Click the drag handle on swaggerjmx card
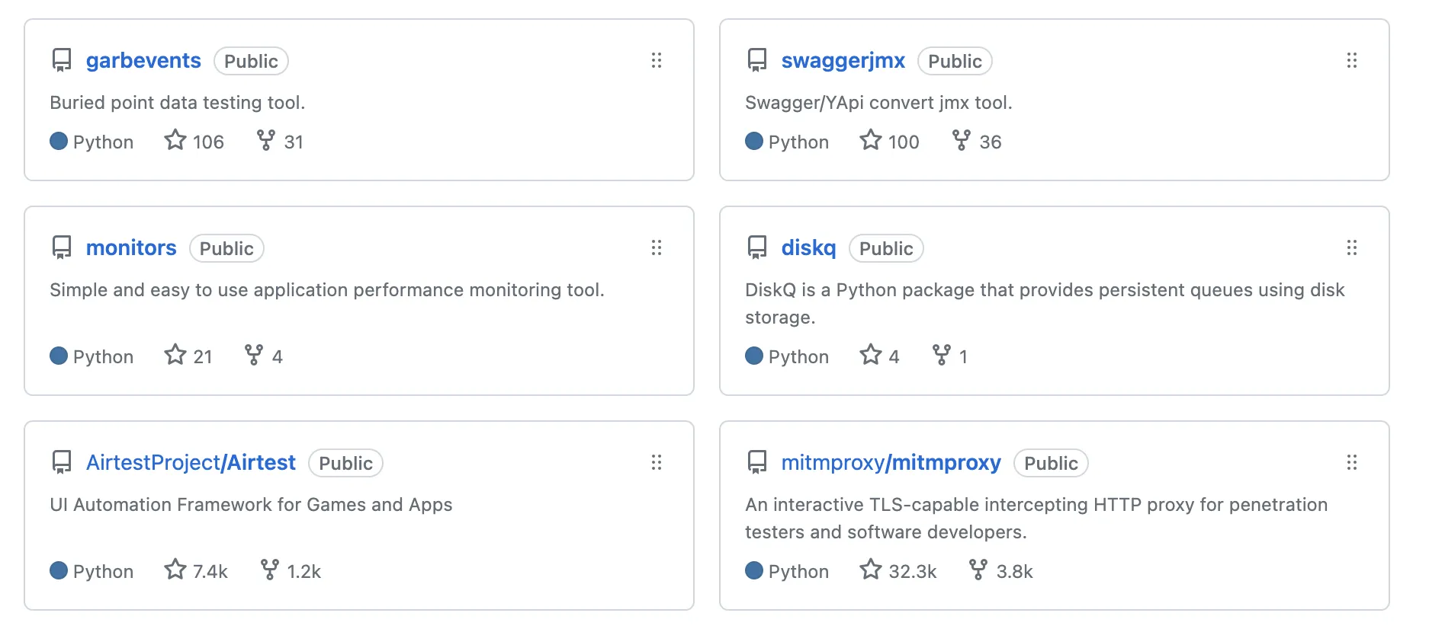1429x632 pixels. (x=1351, y=60)
